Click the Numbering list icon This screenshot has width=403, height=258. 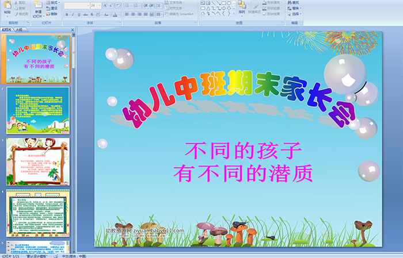(x=136, y=6)
